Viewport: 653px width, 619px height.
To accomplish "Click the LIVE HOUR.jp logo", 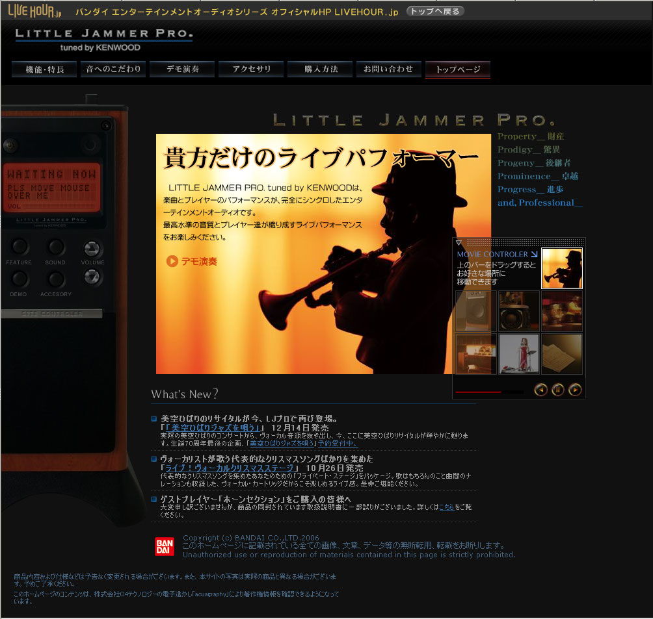I will [x=34, y=10].
